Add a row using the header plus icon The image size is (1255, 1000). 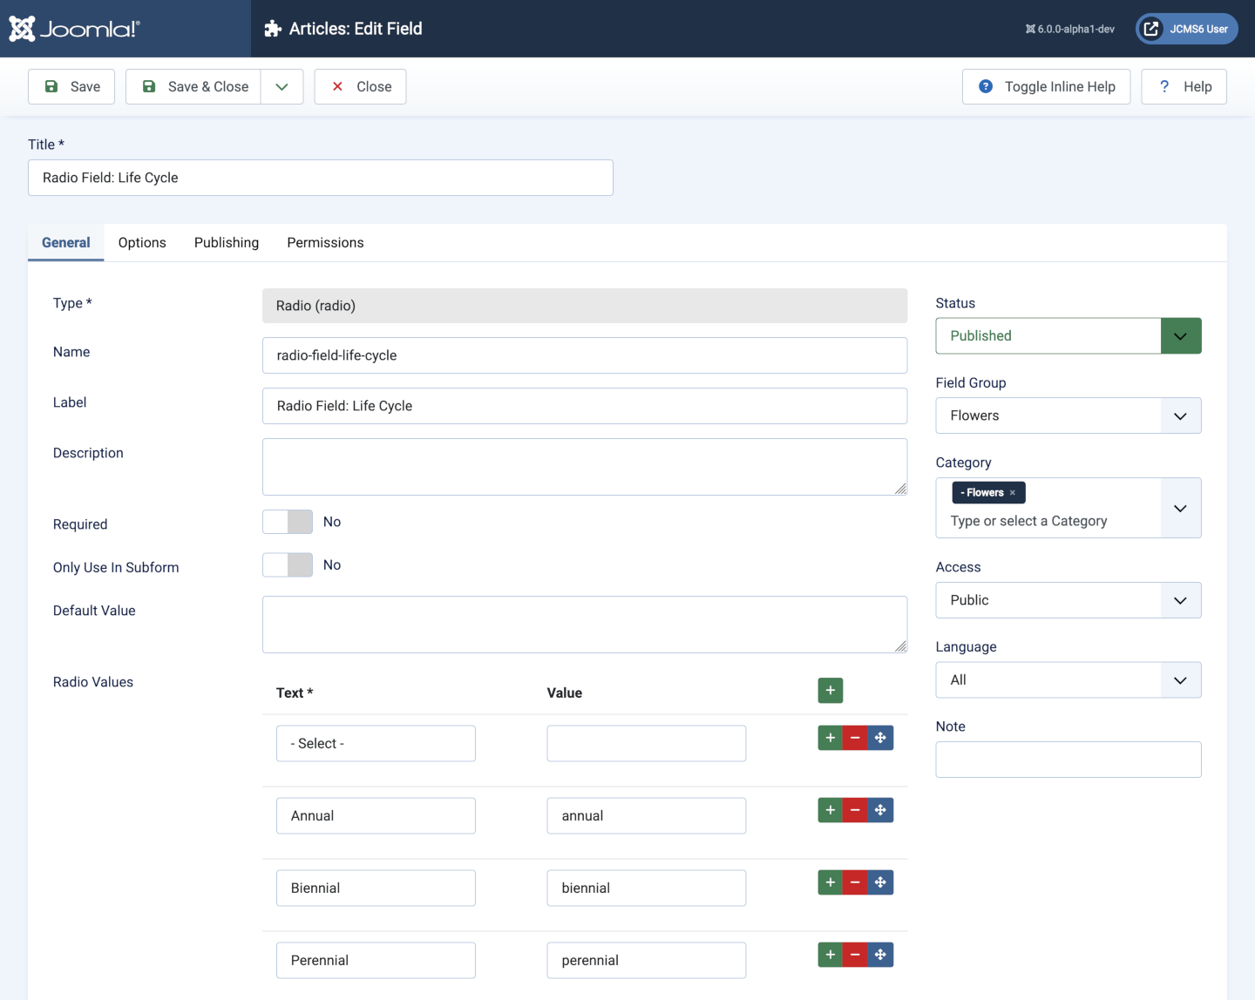[x=830, y=691]
